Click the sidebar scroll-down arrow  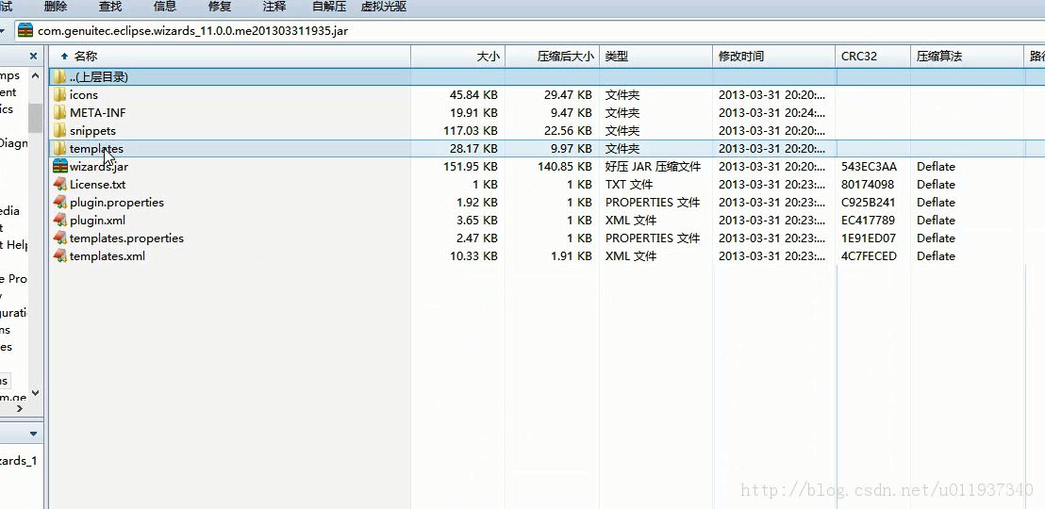[35, 393]
